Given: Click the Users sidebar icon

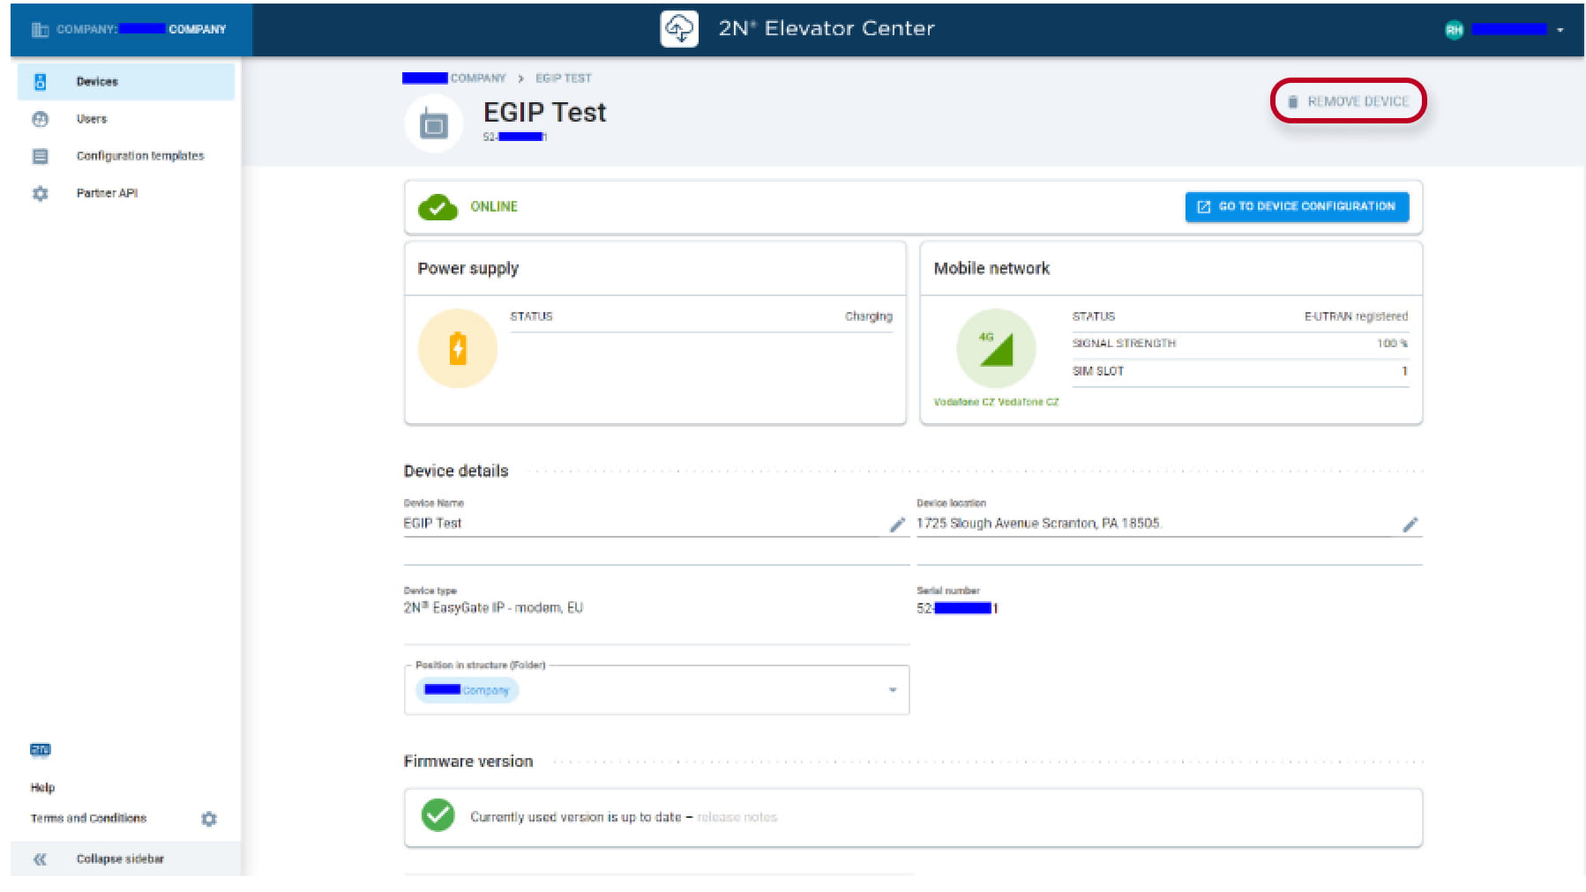Looking at the screenshot, I should pyautogui.click(x=40, y=119).
